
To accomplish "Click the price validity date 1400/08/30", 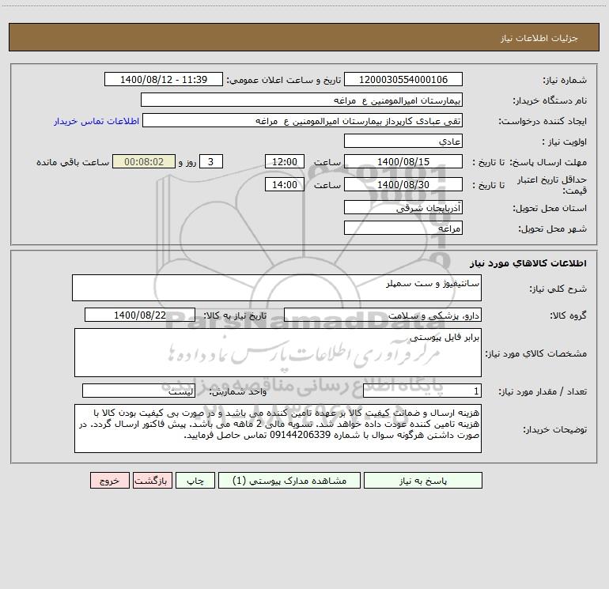I will pos(403,184).
